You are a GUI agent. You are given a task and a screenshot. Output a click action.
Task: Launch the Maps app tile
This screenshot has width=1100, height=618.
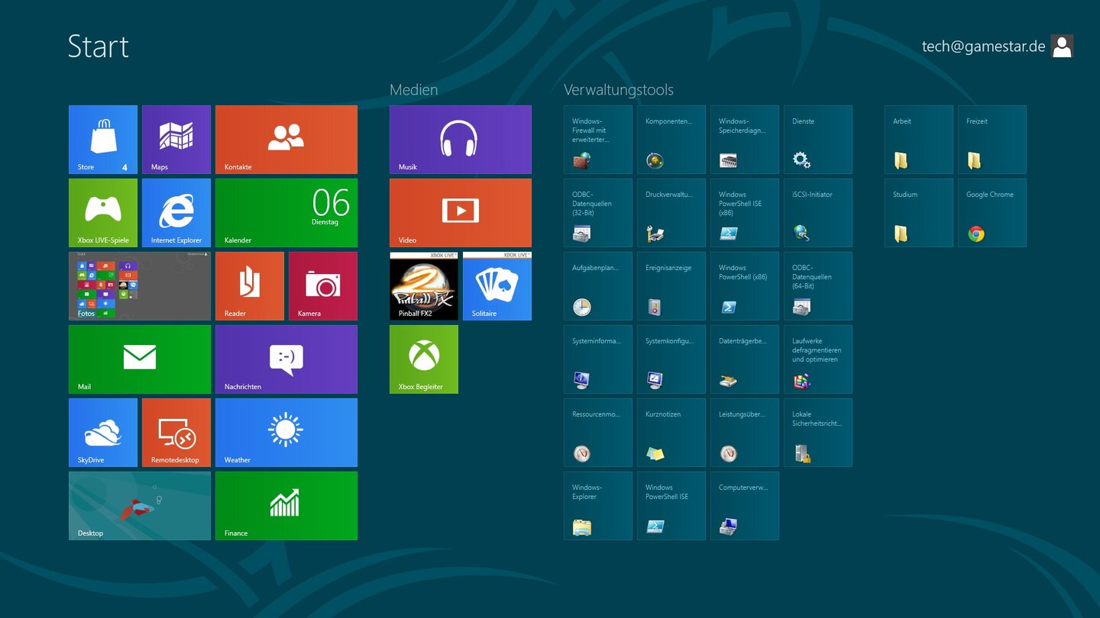point(176,140)
